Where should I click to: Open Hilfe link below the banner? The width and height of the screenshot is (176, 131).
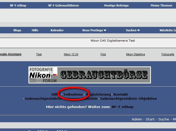coord(56,94)
